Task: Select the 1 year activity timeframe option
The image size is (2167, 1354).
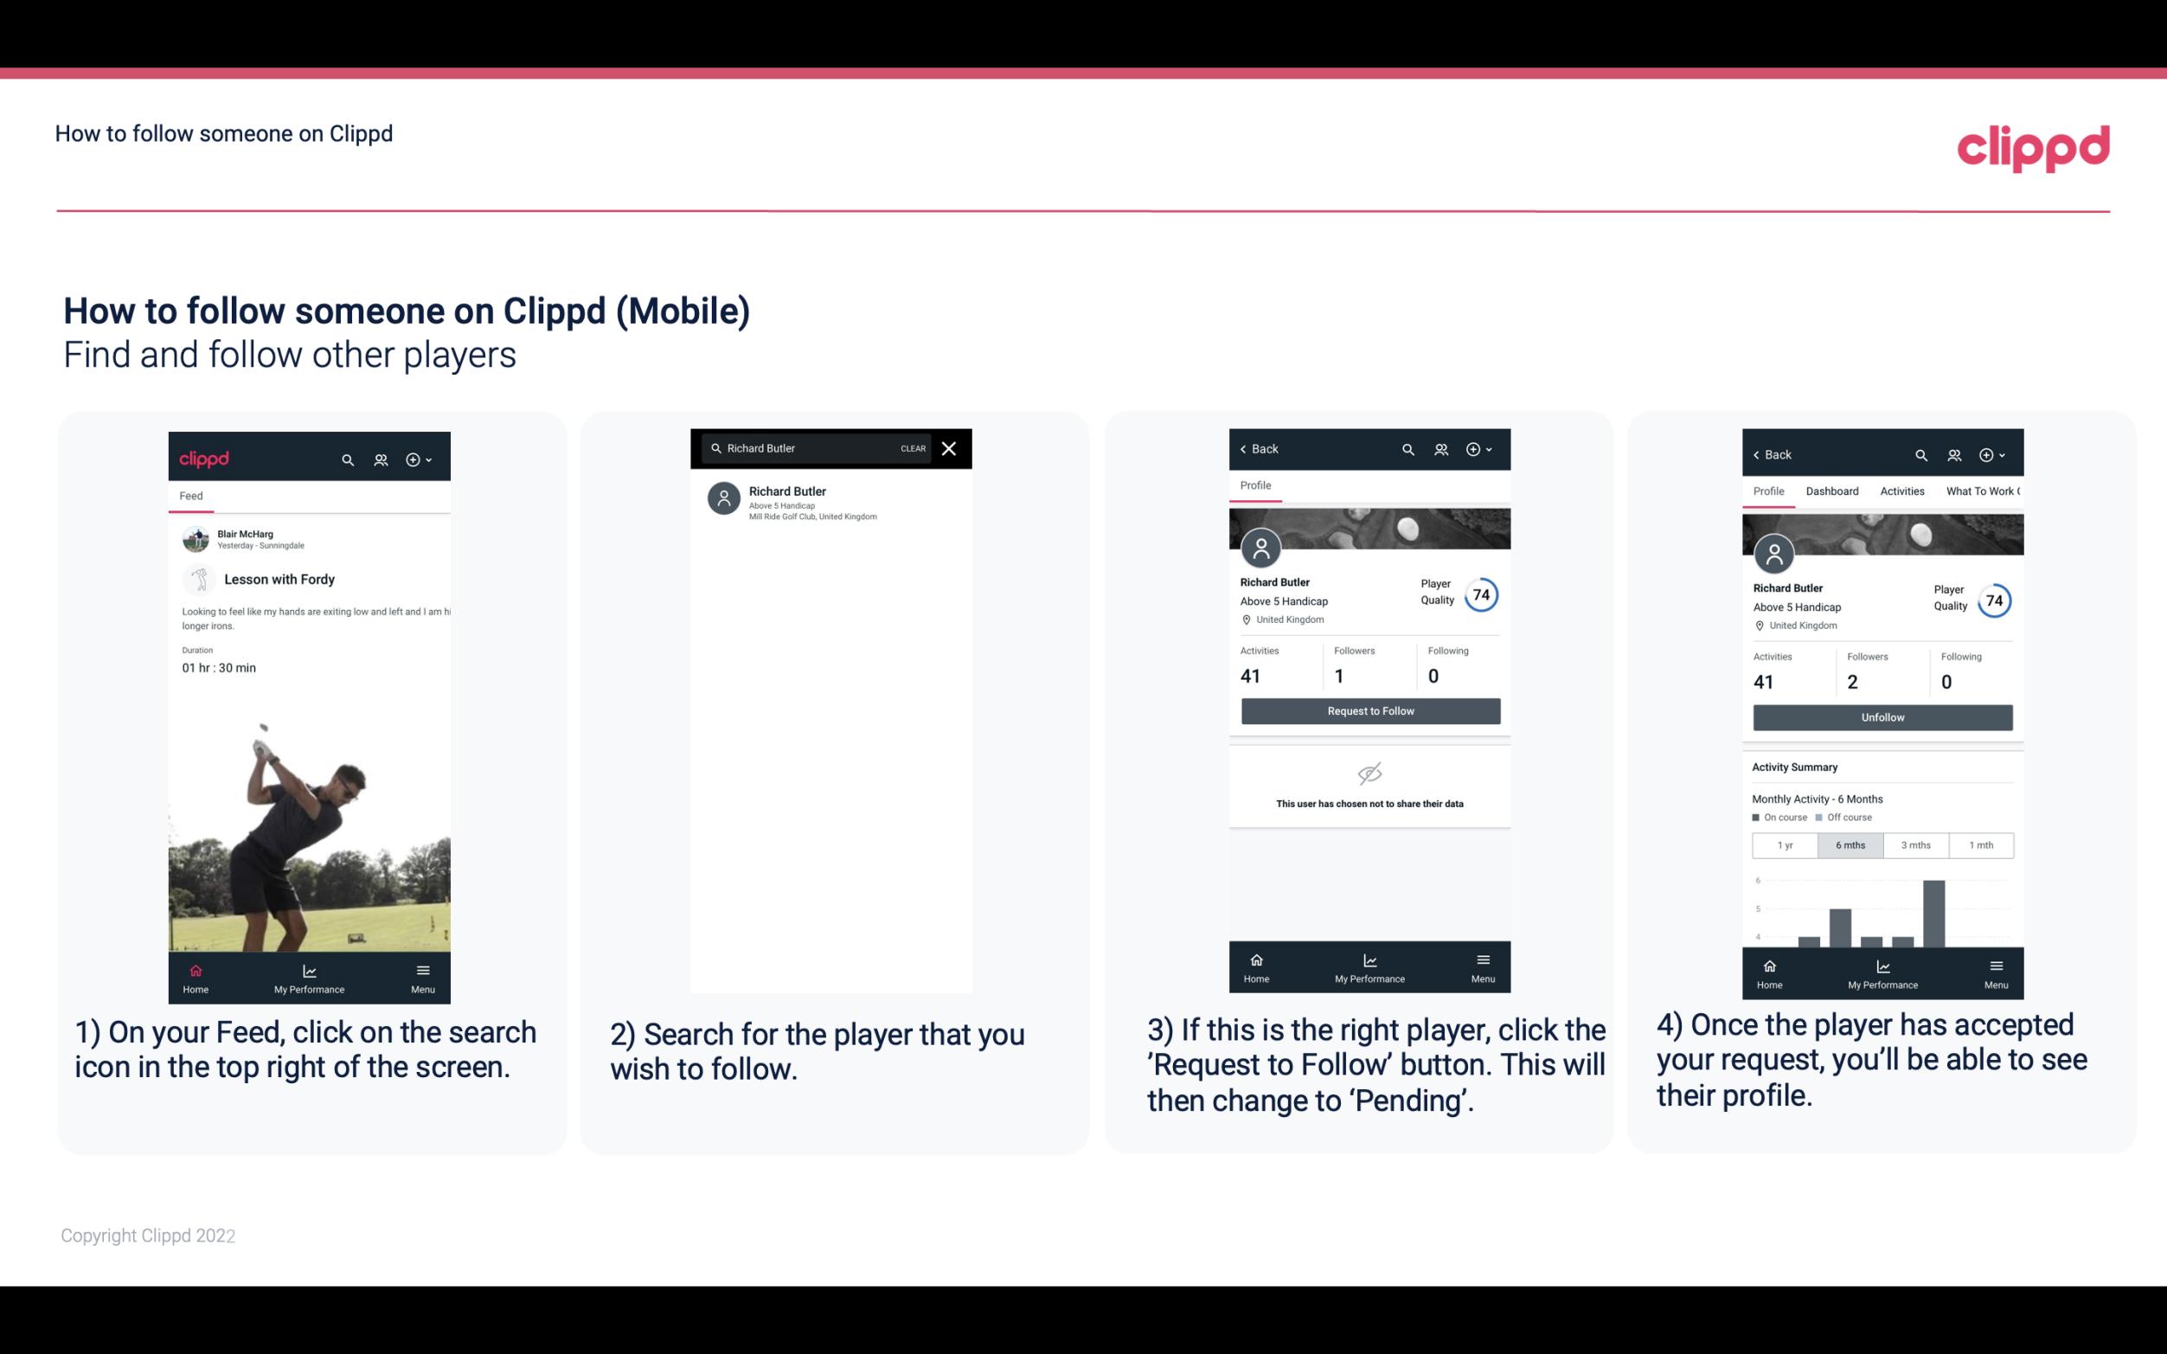Action: point(1785,844)
